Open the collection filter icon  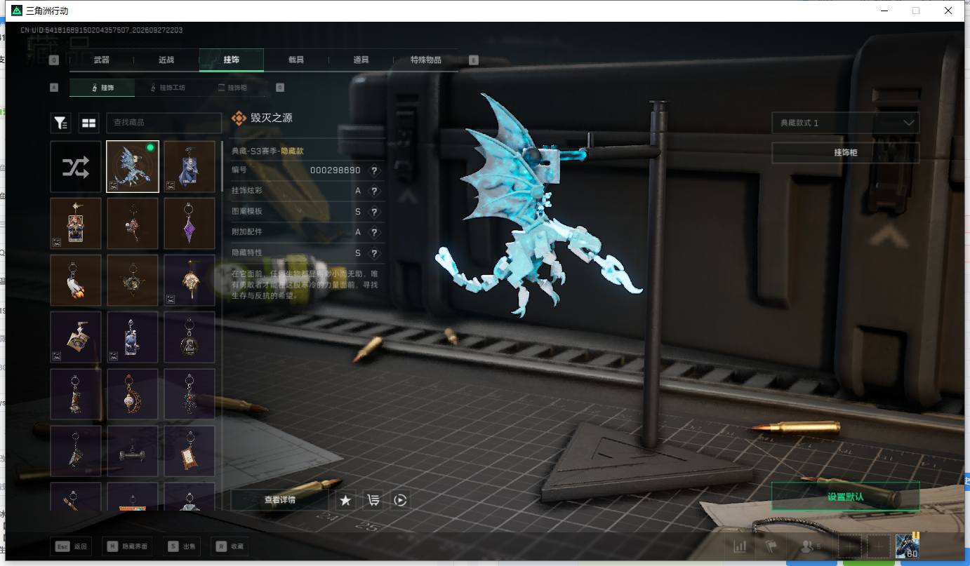(x=60, y=123)
